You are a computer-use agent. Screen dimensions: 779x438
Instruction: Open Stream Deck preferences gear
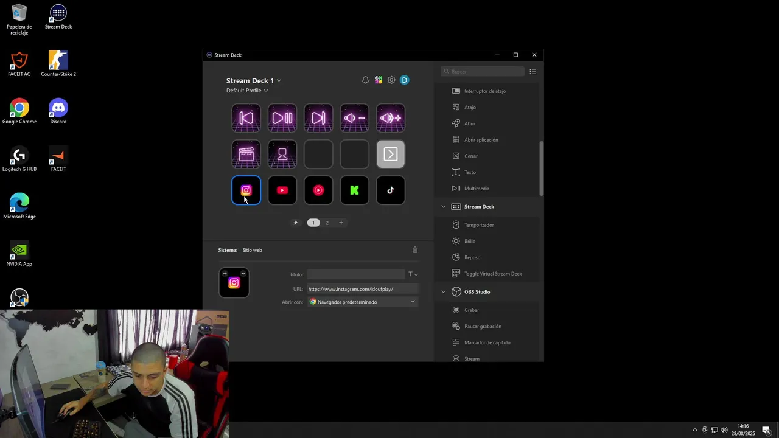click(x=391, y=80)
